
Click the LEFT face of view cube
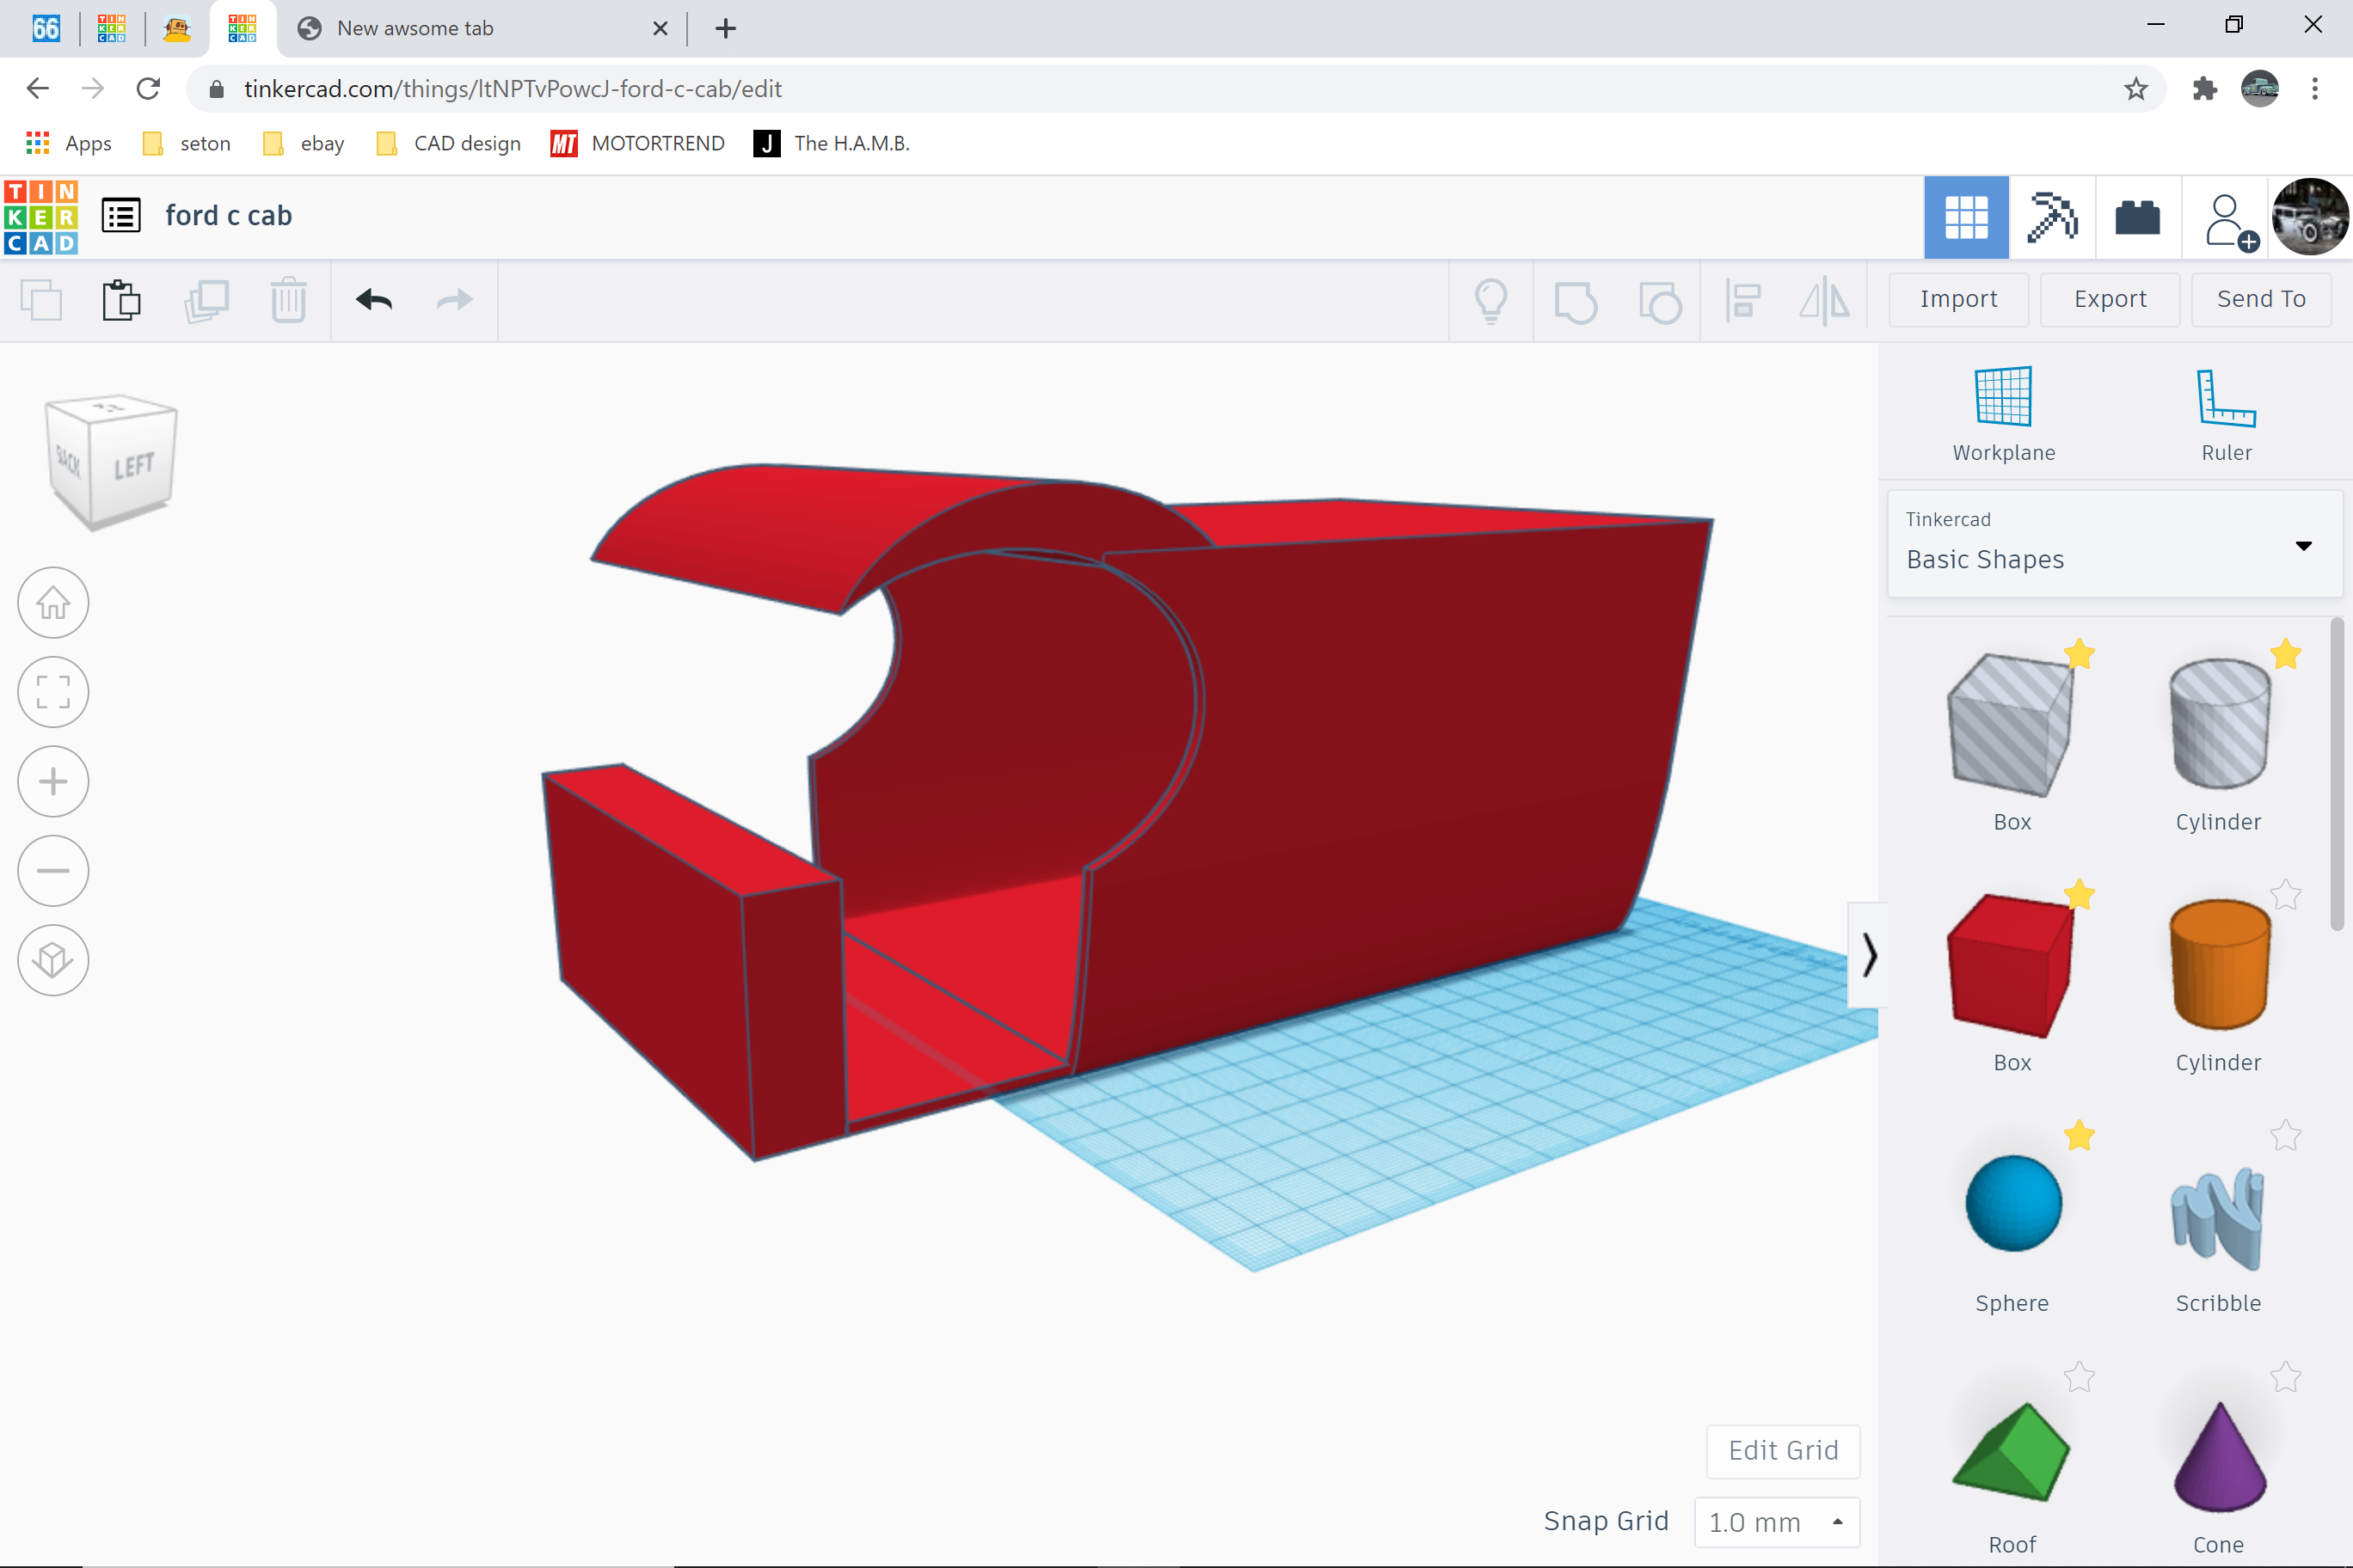tap(133, 466)
